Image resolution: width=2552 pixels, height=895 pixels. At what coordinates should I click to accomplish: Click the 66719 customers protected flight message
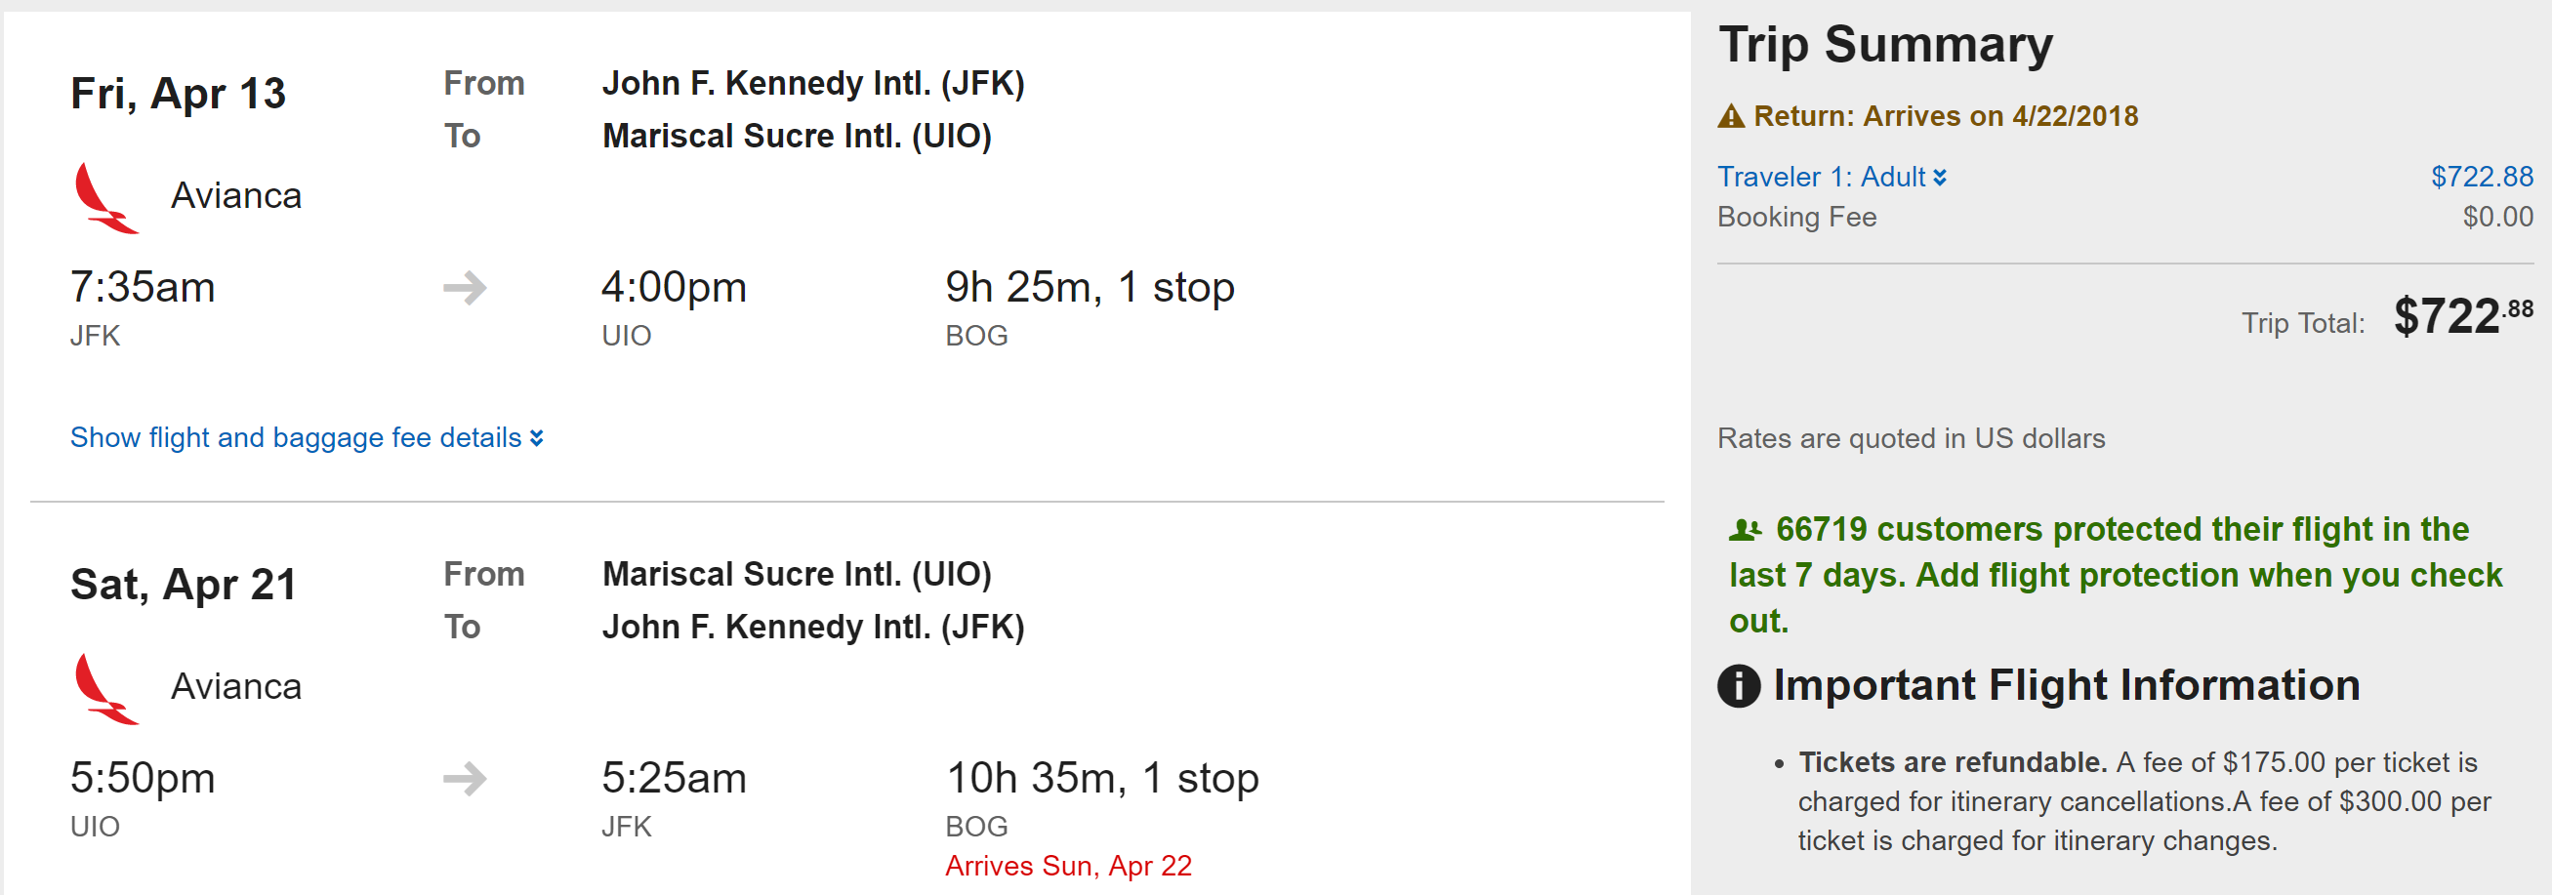pyautogui.click(x=2115, y=575)
